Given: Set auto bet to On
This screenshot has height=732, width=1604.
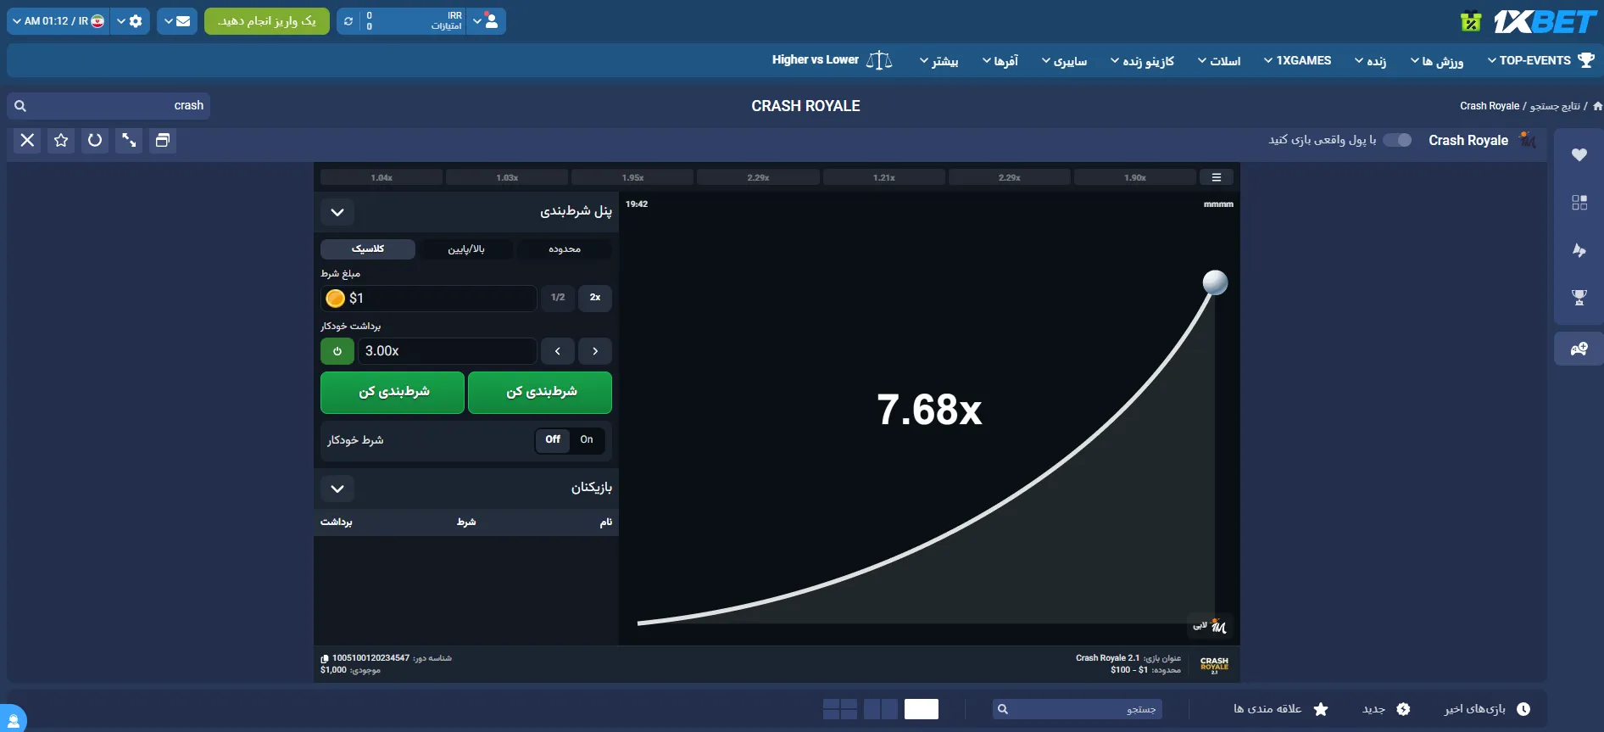Looking at the screenshot, I should pos(587,439).
